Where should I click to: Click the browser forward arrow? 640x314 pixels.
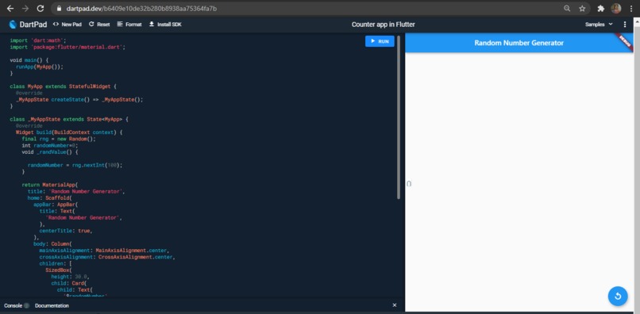[25, 8]
